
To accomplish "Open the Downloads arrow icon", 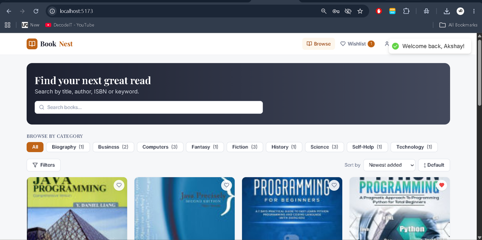I will (x=447, y=11).
